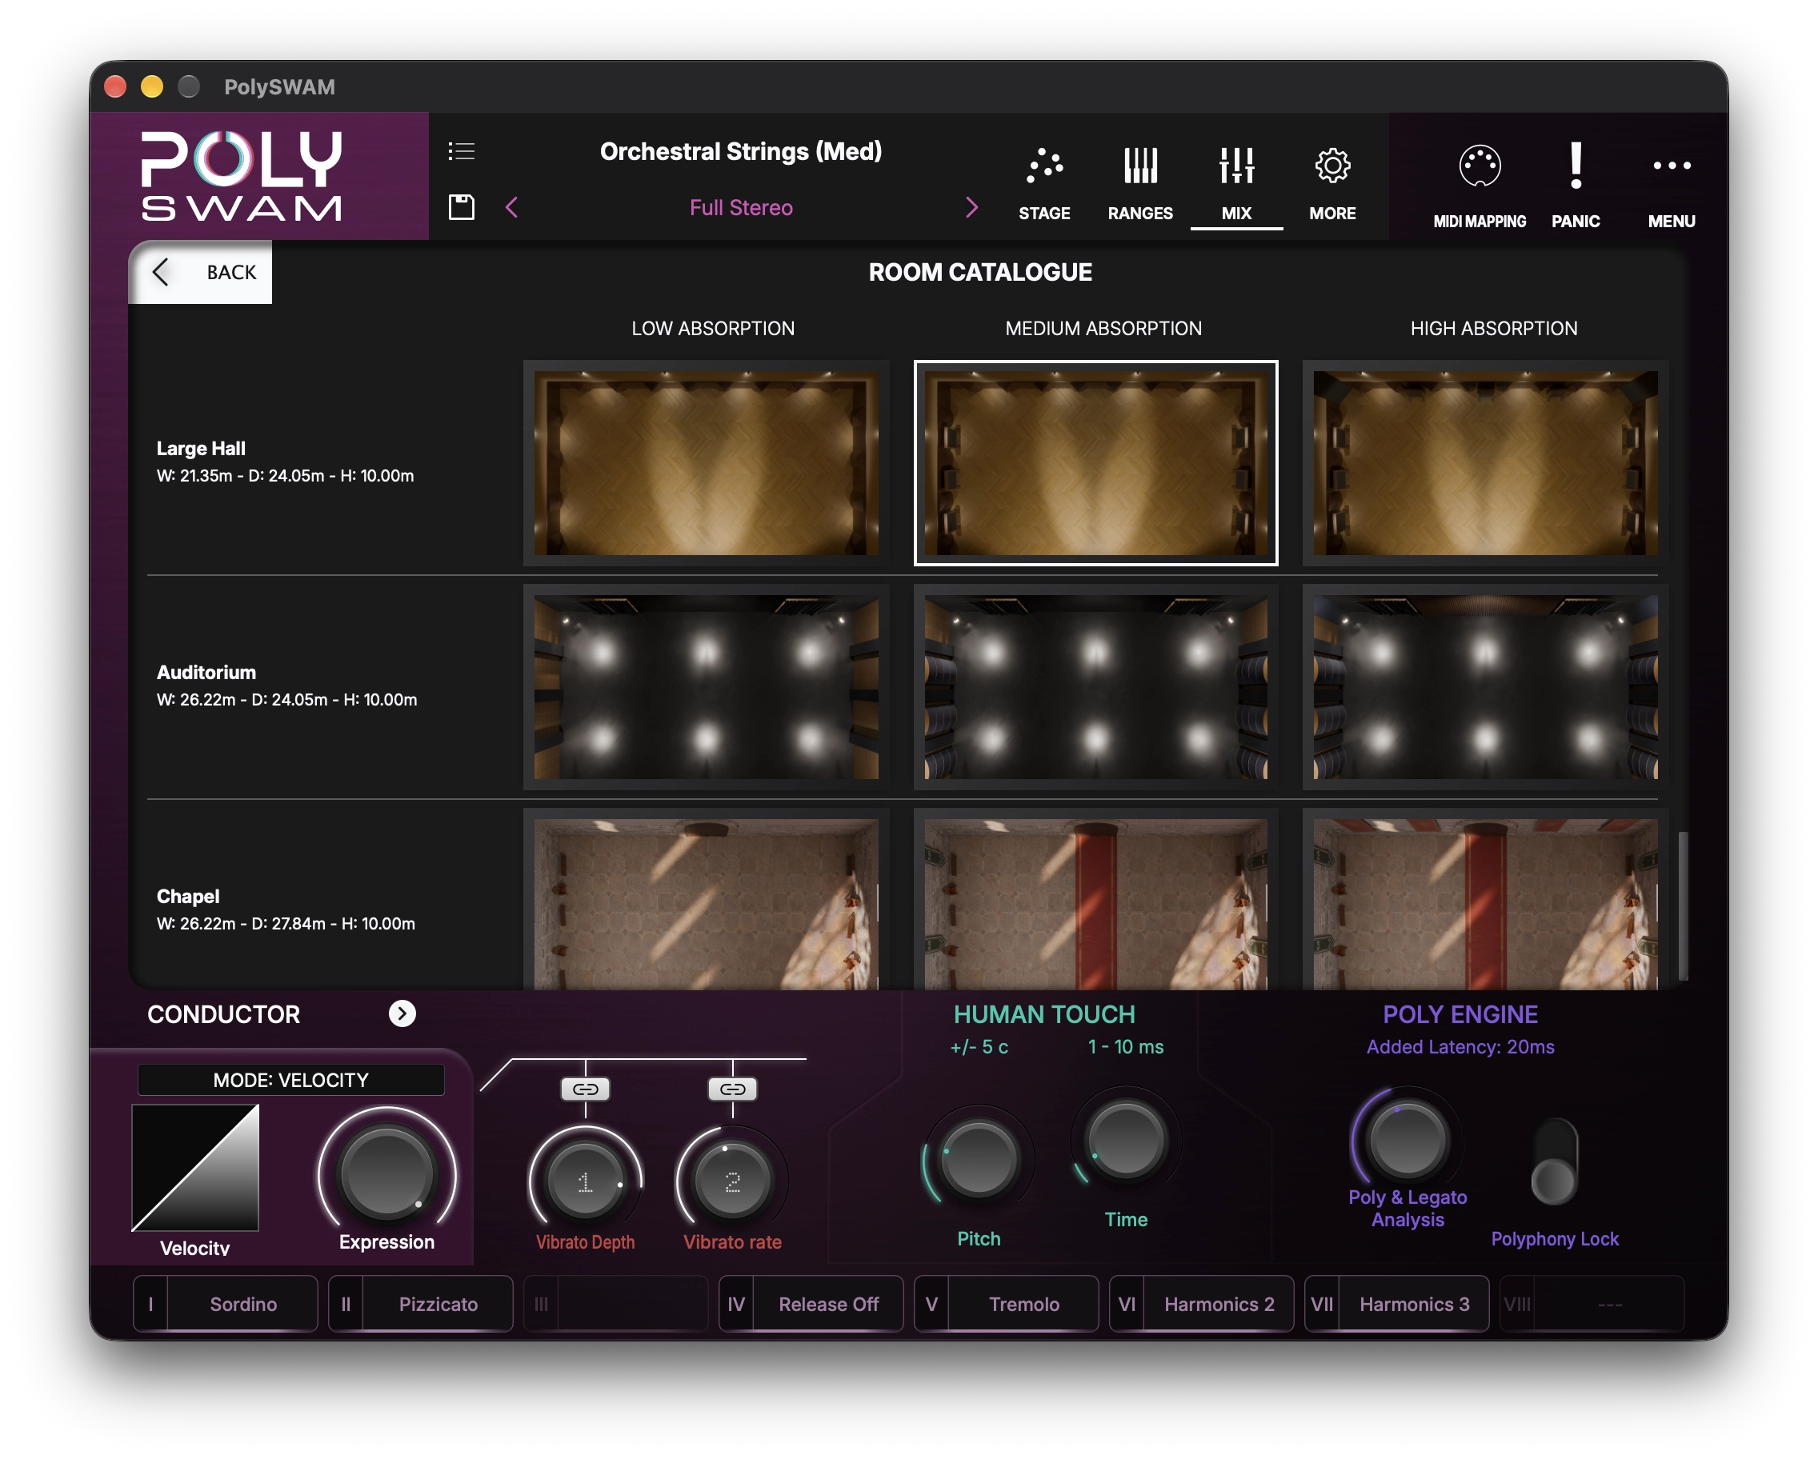
Task: Click the Velocity curve box
Action: click(x=194, y=1167)
